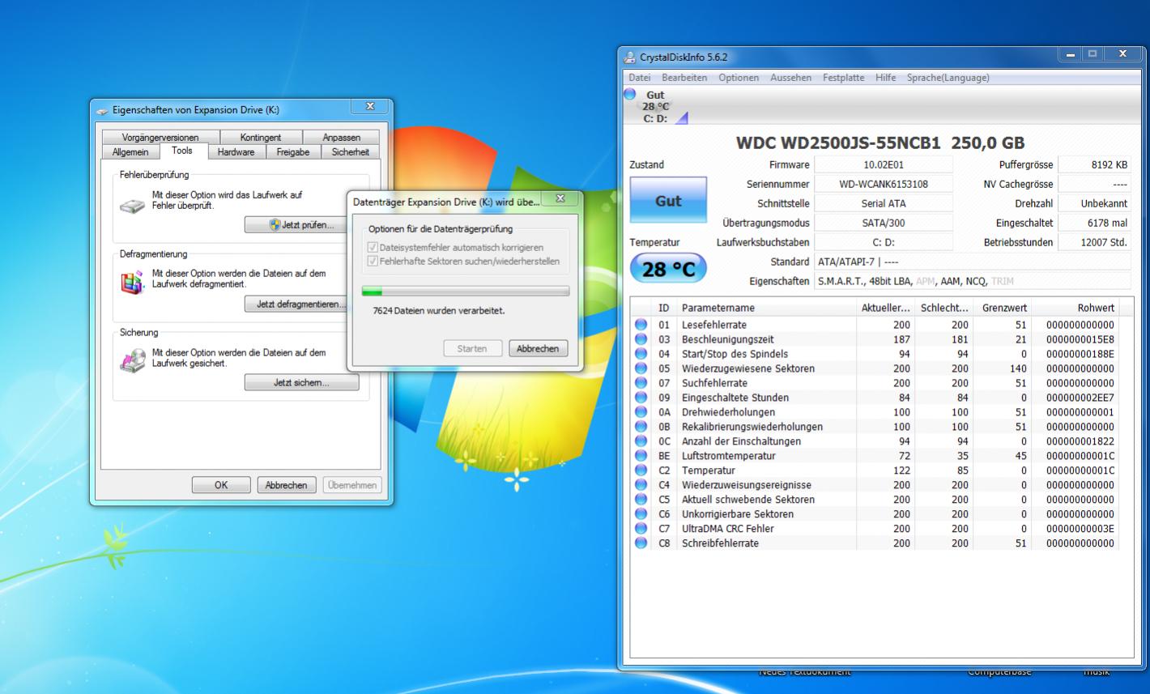The image size is (1150, 694).
Task: Toggle Dateisystemfehler automatisch korrigieren checkbox
Action: 373,247
